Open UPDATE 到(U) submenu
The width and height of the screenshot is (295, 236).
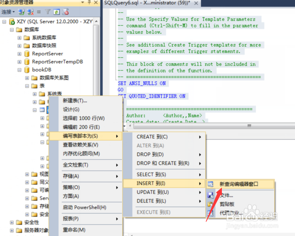(164, 192)
